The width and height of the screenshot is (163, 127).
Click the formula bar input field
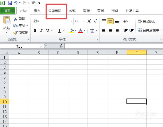coord(114,46)
